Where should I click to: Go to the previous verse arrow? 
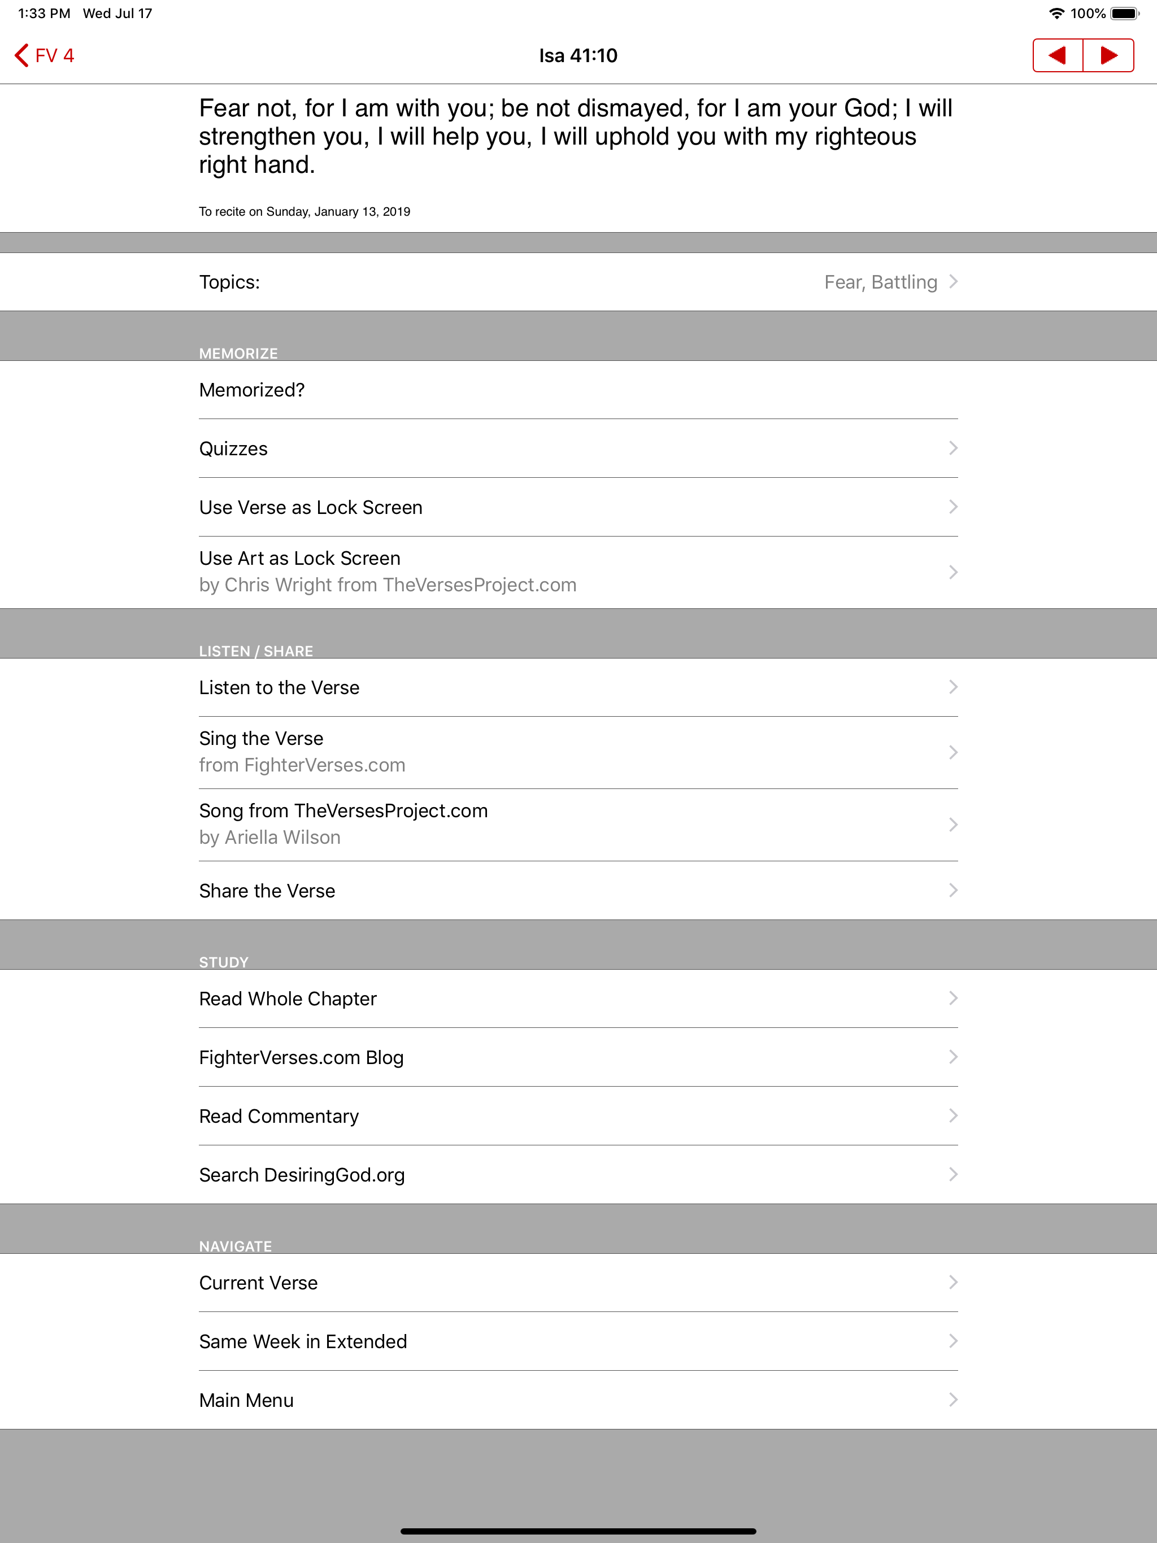pyautogui.click(x=1057, y=56)
